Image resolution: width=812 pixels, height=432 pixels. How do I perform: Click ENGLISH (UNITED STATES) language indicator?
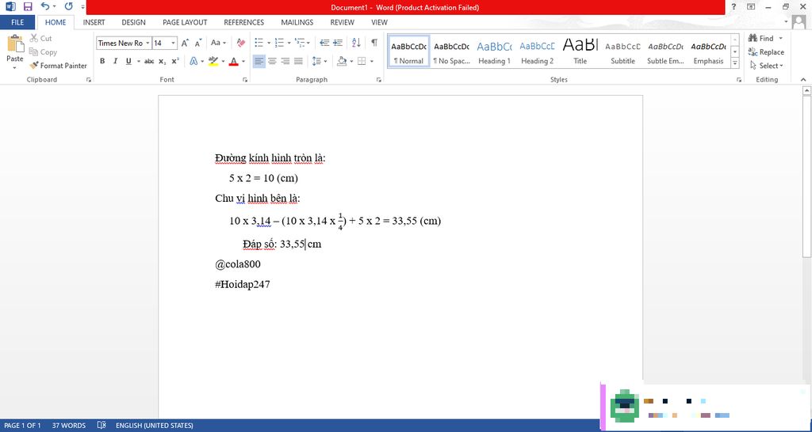click(155, 426)
